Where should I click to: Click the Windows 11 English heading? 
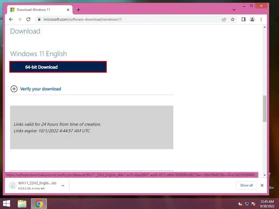(38, 54)
